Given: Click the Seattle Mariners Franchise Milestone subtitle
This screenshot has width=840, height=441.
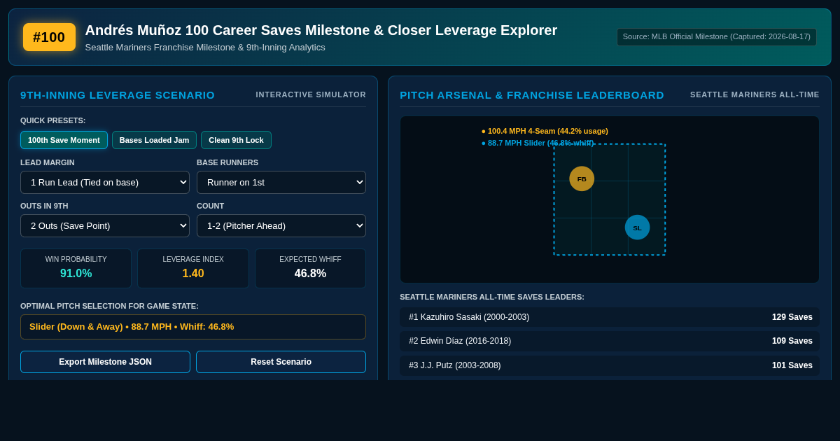Looking at the screenshot, I should click(205, 48).
